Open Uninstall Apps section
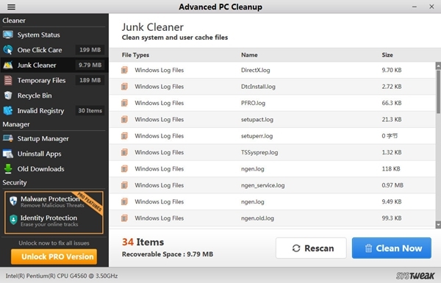The width and height of the screenshot is (441, 283). point(54,154)
